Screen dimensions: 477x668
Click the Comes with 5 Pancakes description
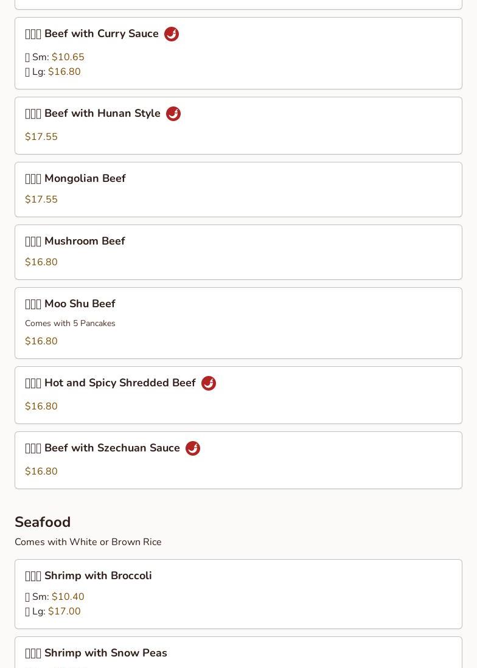pyautogui.click(x=71, y=323)
